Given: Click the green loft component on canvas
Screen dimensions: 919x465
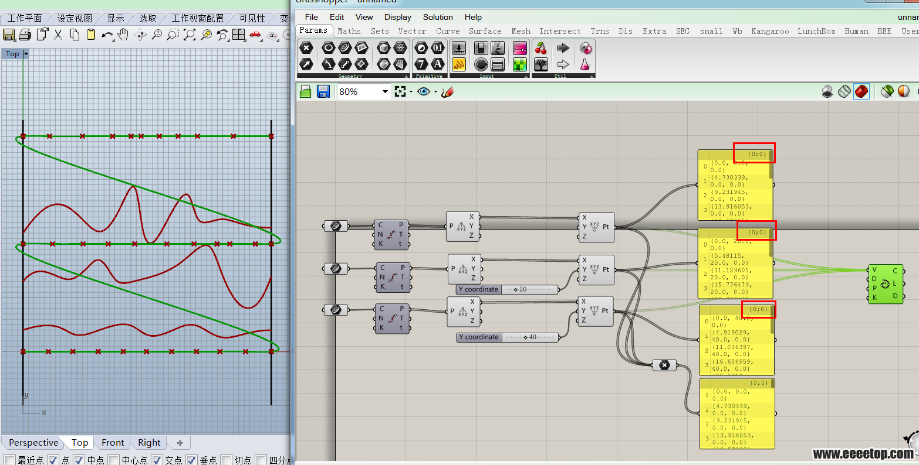Looking at the screenshot, I should tap(886, 284).
